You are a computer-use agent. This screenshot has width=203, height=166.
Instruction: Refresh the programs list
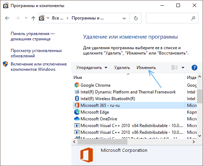(x=136, y=18)
